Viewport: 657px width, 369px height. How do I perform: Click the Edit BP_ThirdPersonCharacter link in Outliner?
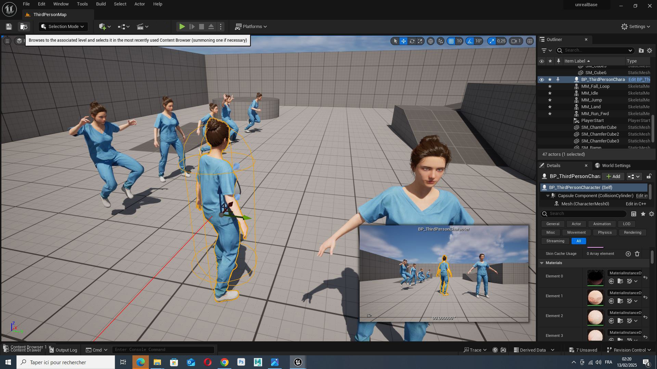click(639, 80)
